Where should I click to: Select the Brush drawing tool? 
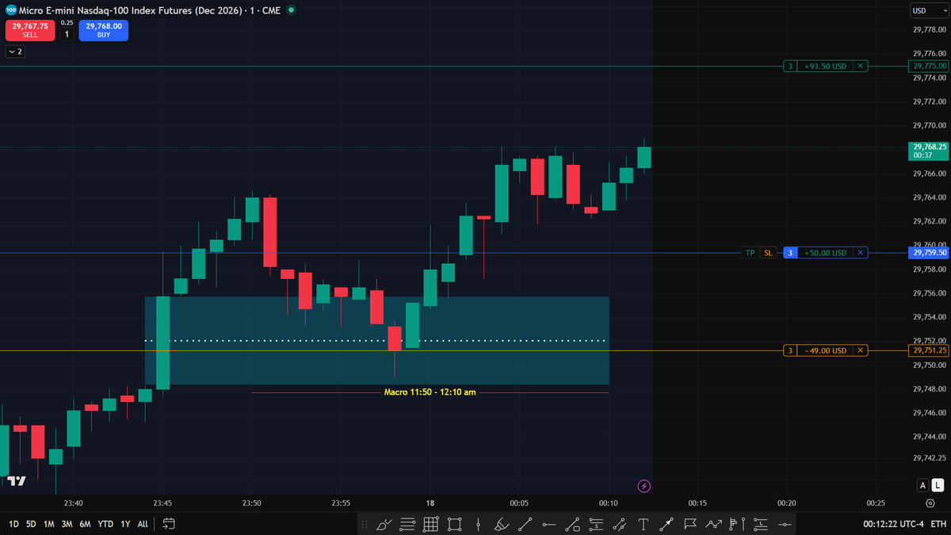[x=384, y=524]
